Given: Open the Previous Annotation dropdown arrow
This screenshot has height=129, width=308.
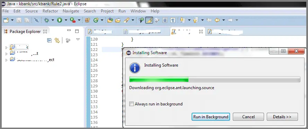Looking at the screenshot, I should [202, 20].
